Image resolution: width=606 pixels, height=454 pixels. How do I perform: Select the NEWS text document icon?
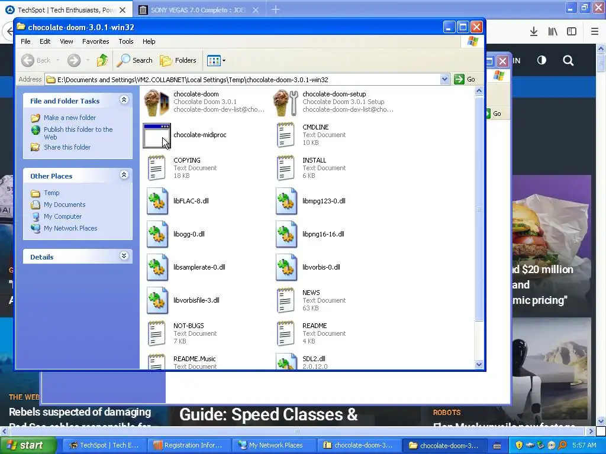coord(286,300)
